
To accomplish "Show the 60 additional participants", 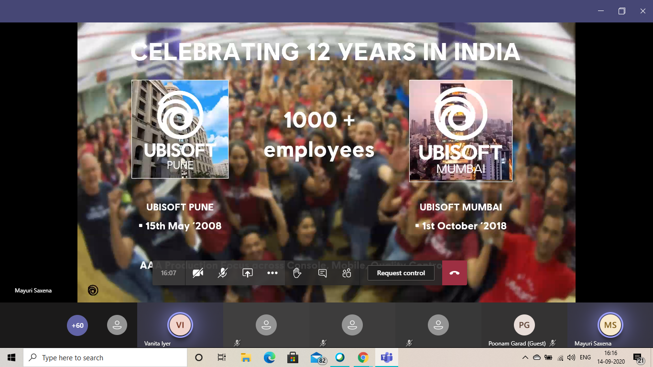I will 77,325.
